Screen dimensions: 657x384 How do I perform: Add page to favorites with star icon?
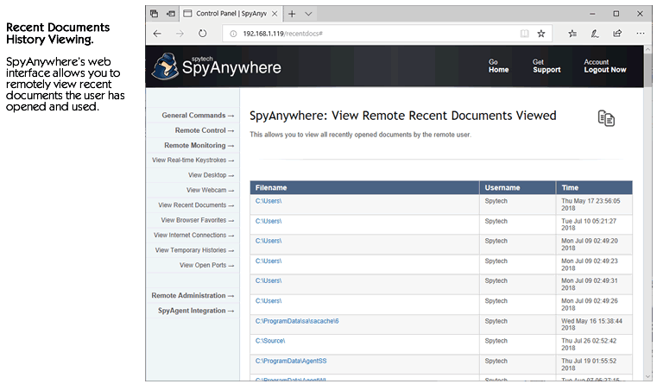pyautogui.click(x=541, y=34)
